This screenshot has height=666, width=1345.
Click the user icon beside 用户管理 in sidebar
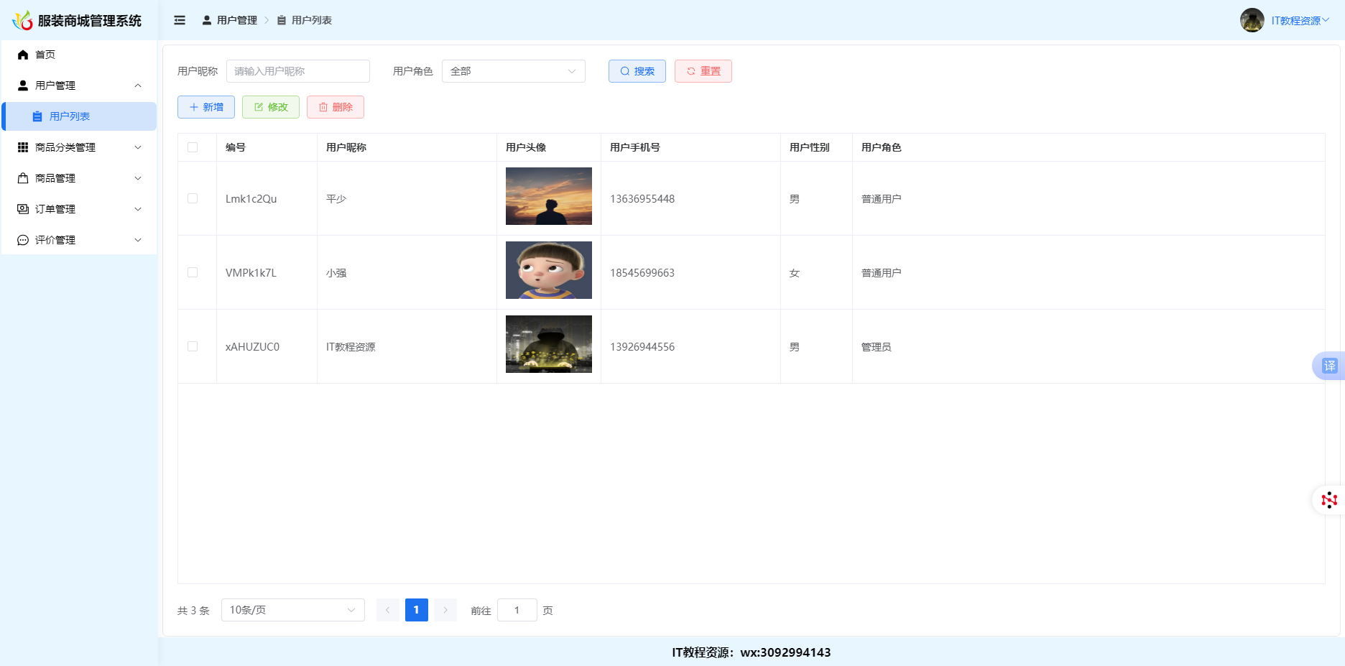(23, 85)
